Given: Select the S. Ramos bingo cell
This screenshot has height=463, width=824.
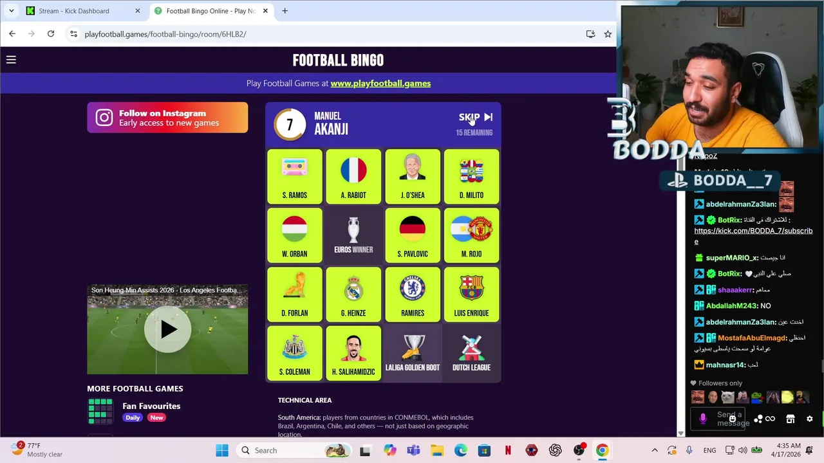Looking at the screenshot, I should [x=295, y=176].
